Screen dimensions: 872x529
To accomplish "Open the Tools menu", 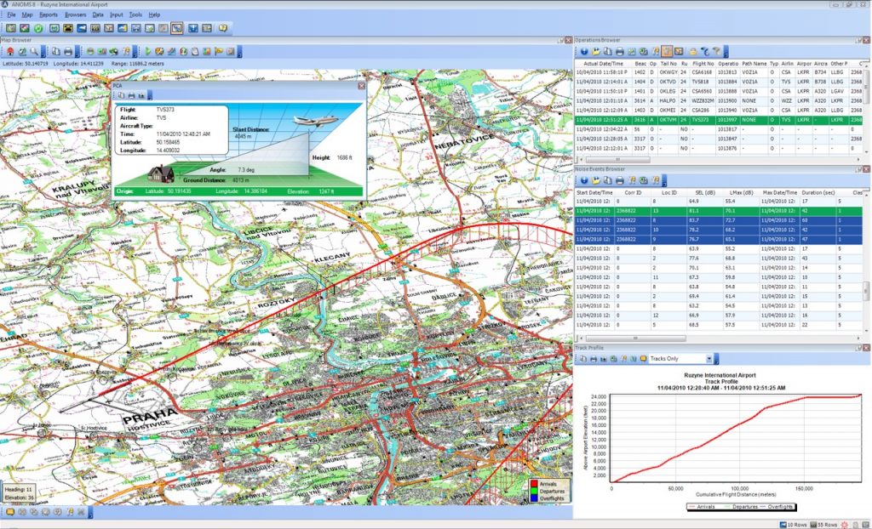I will pos(135,14).
